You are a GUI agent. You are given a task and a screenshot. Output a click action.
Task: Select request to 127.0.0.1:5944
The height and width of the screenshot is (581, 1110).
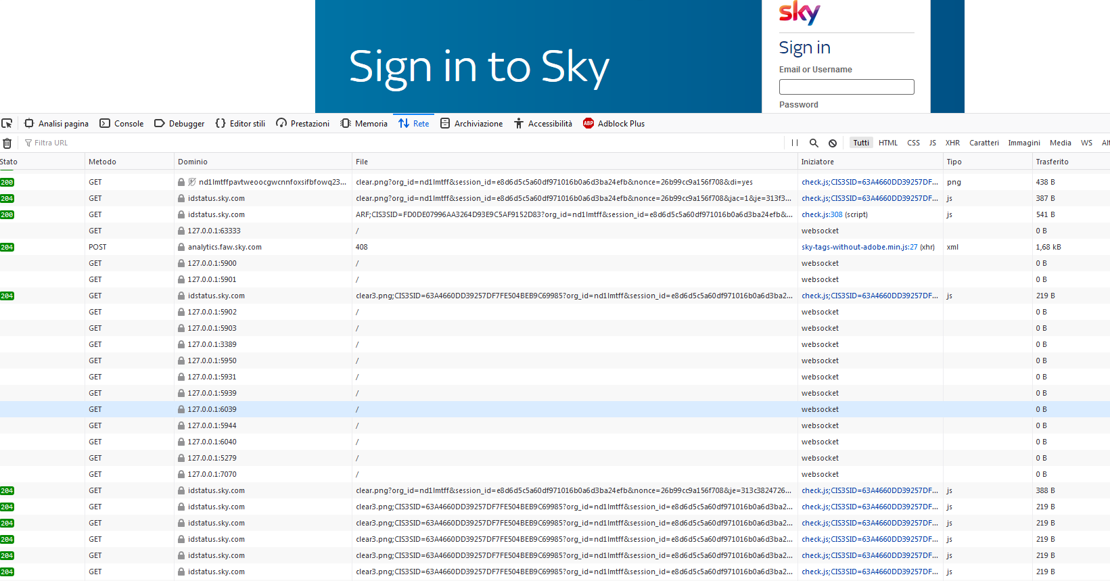(555, 425)
